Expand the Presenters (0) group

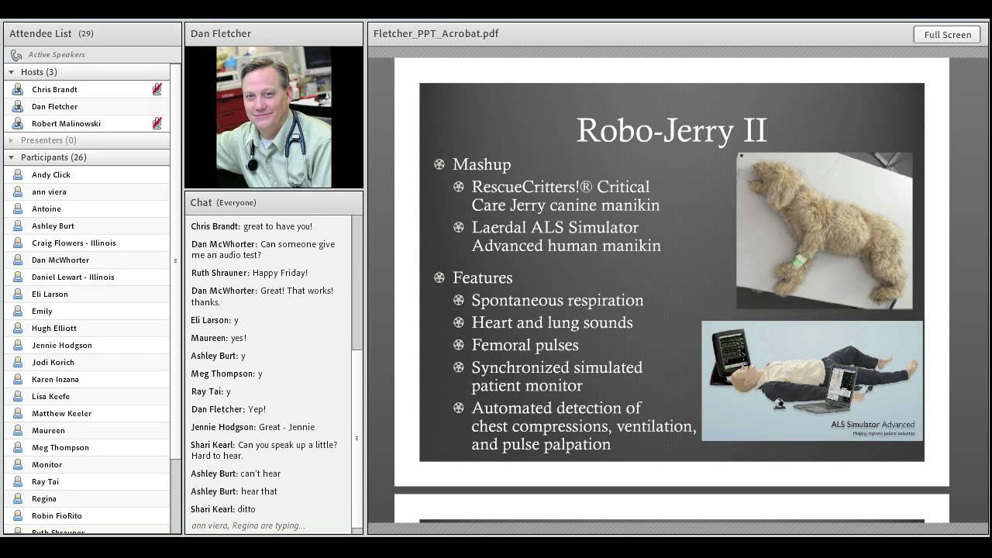(x=12, y=140)
